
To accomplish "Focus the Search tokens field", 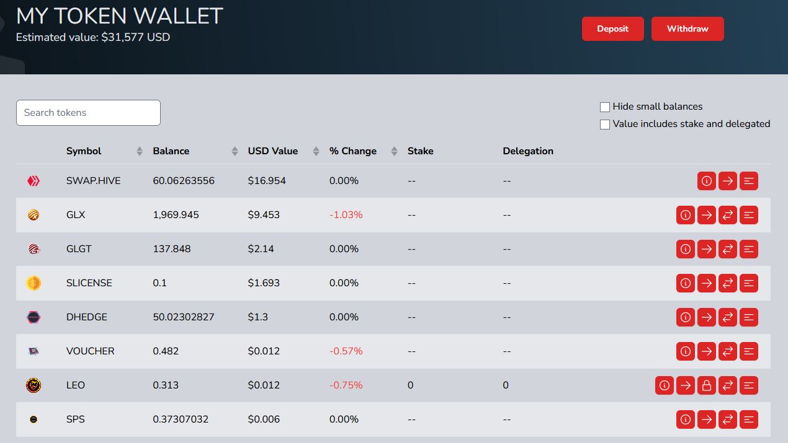I will coord(88,113).
